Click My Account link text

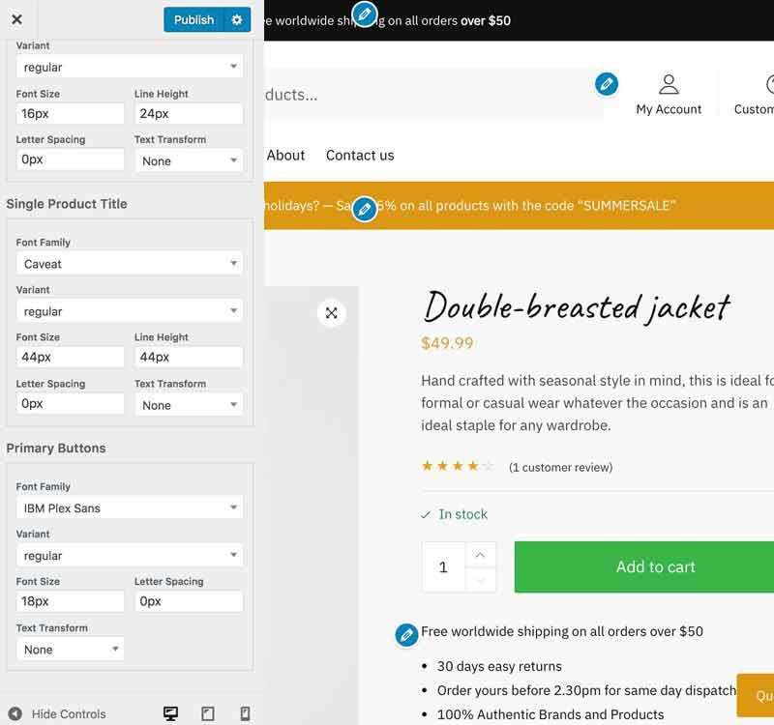(x=669, y=109)
